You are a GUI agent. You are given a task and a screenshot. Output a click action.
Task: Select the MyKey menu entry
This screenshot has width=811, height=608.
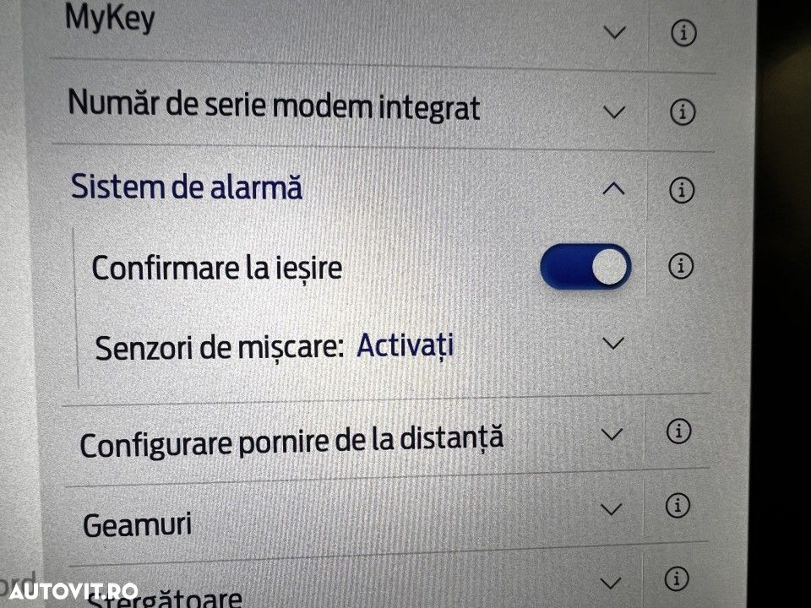click(x=110, y=19)
